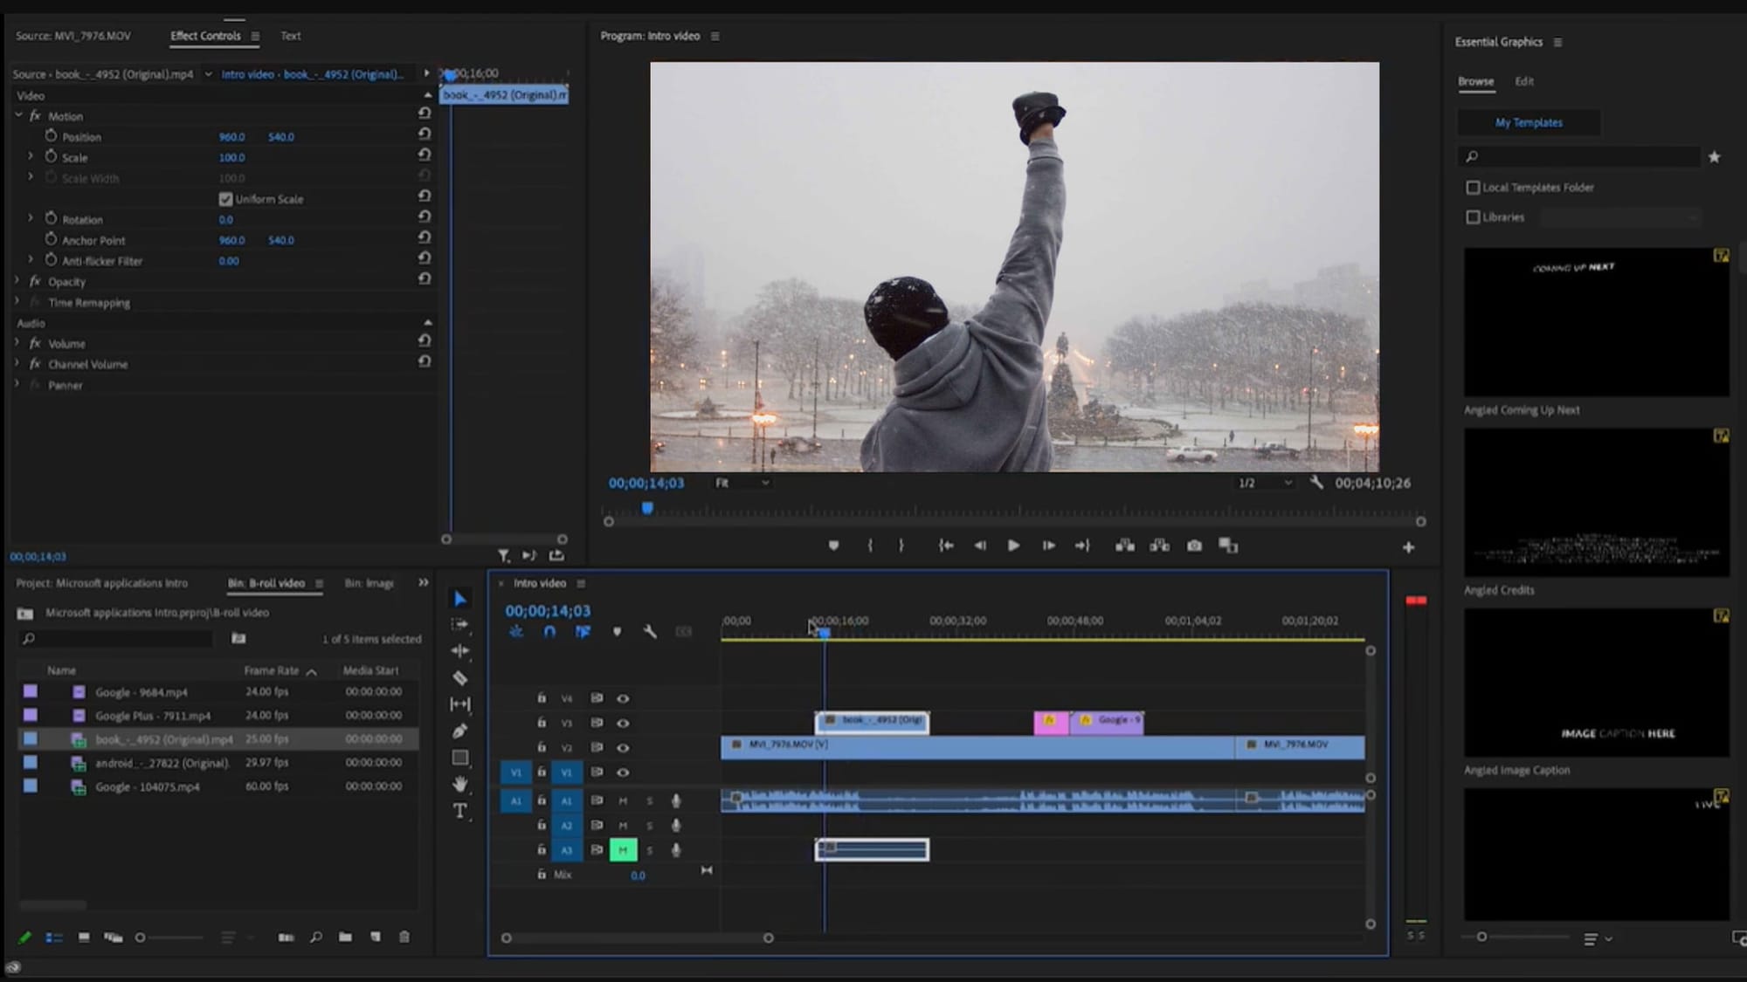Click the Lift button in Program monitor
The width and height of the screenshot is (1747, 982).
pos(1125,546)
